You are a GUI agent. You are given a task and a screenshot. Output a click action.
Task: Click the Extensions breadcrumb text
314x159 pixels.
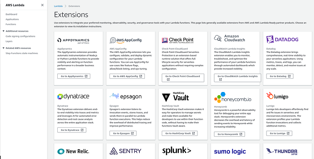click(x=74, y=6)
